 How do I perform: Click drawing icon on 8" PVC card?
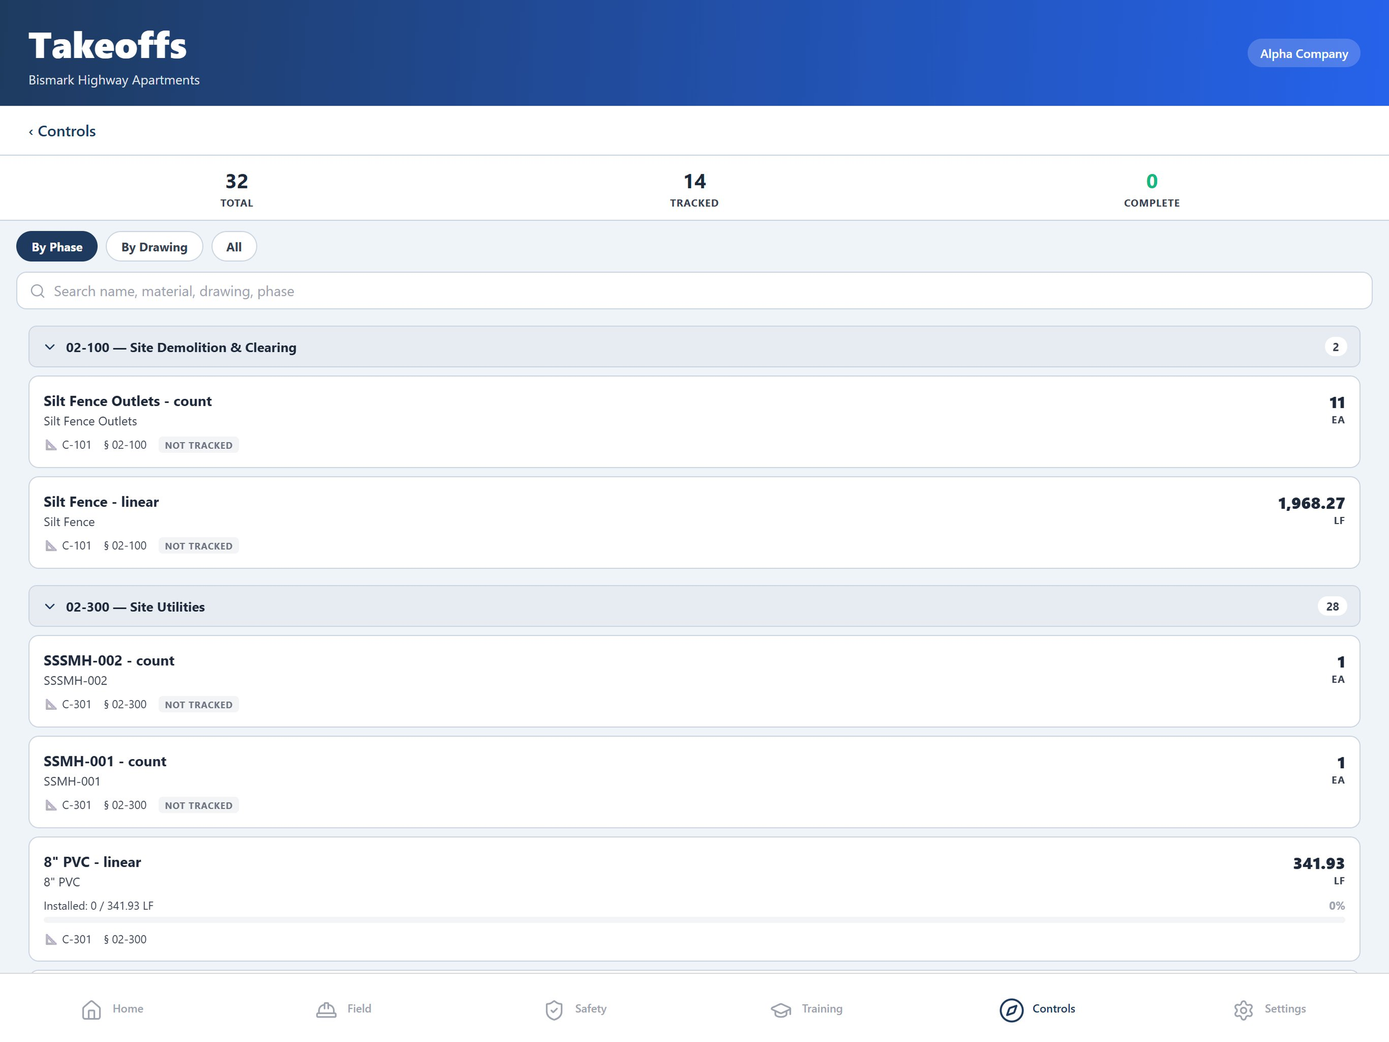pos(51,940)
